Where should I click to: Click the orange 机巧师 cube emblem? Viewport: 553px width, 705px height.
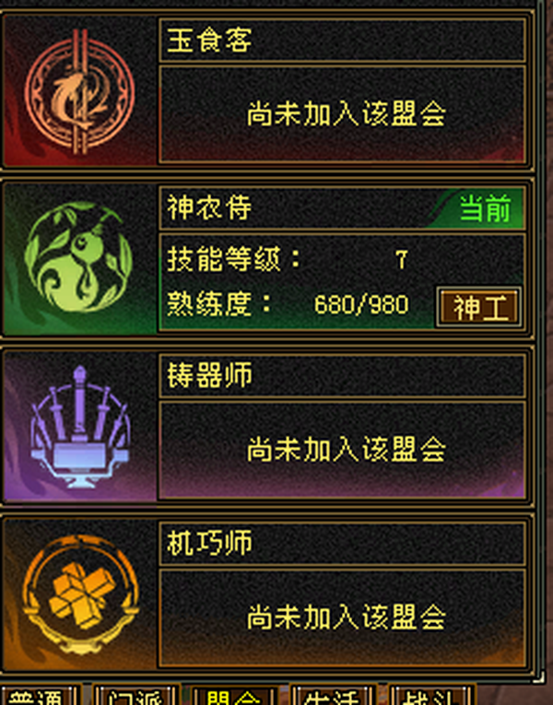tap(80, 594)
